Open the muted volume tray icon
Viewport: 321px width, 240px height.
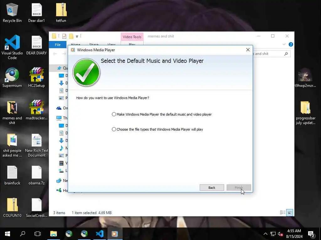(280, 234)
